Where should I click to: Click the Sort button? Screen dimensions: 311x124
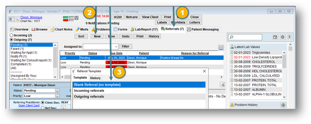click(x=81, y=36)
